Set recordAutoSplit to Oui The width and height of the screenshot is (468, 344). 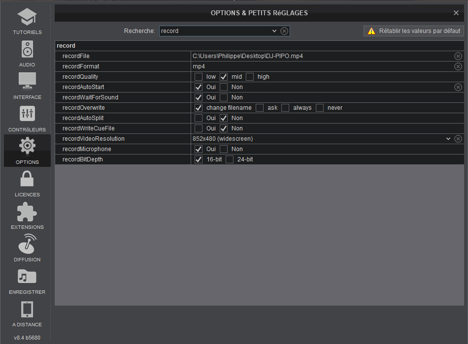click(x=199, y=118)
